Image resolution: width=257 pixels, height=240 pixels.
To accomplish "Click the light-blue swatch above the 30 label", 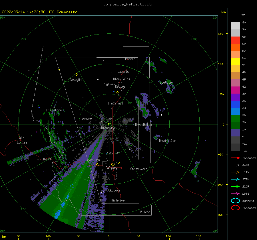I will click(x=235, y=112).
